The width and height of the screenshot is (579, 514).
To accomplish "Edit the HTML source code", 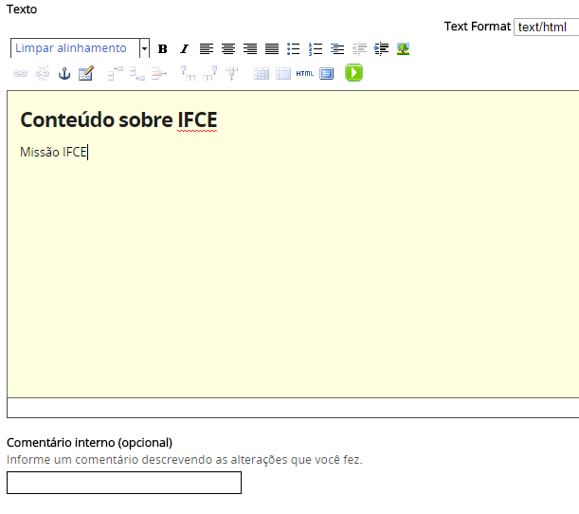I will tap(304, 74).
